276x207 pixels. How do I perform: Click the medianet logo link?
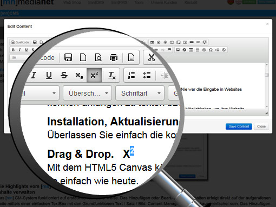tap(27, 3)
